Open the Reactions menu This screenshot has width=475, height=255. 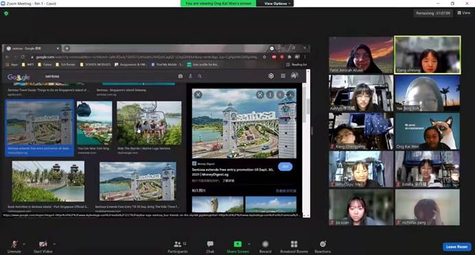pyautogui.click(x=323, y=247)
